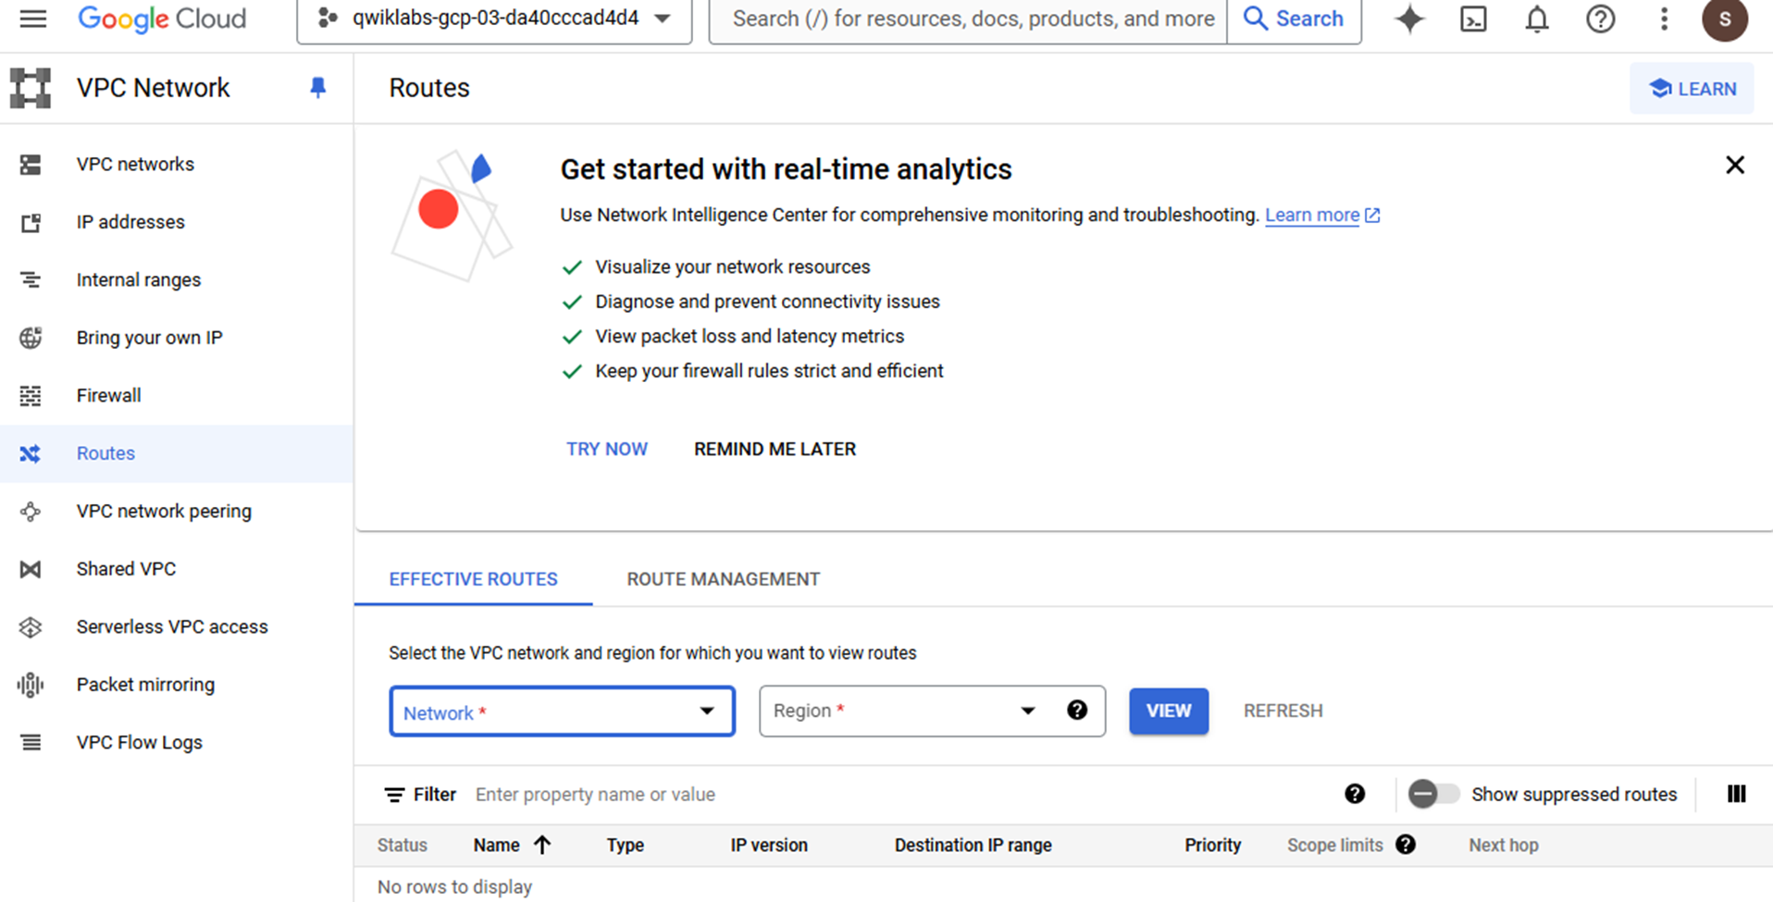Click the VPC network peering icon

[31, 512]
